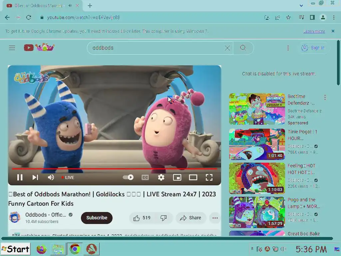Viewport: 341px width, 256px height.
Task: Click the Sign in button
Action: point(313,48)
